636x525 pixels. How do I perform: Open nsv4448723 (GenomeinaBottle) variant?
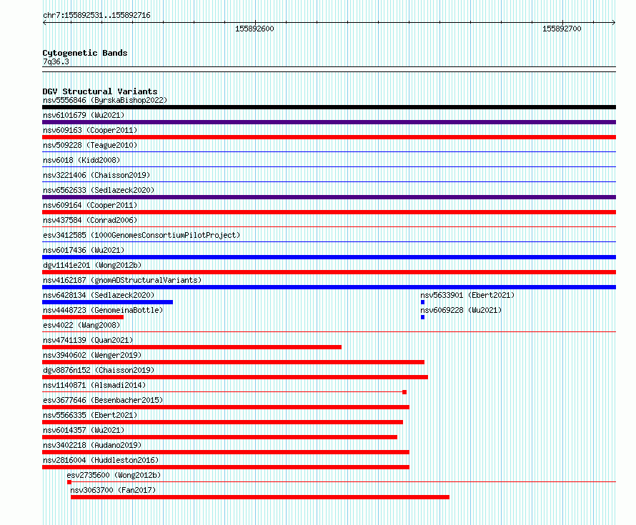103,310
